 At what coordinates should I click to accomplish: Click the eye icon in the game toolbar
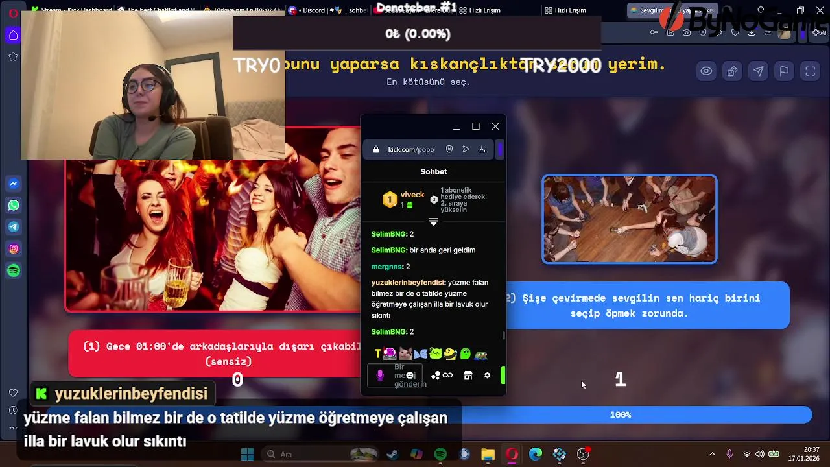[706, 71]
